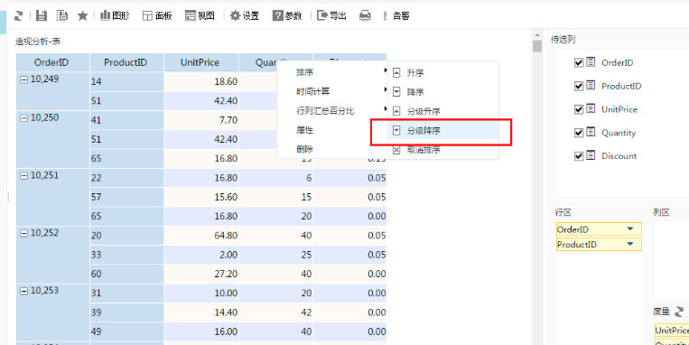Click the save floppy disk icon
The width and height of the screenshot is (689, 345).
click(42, 16)
